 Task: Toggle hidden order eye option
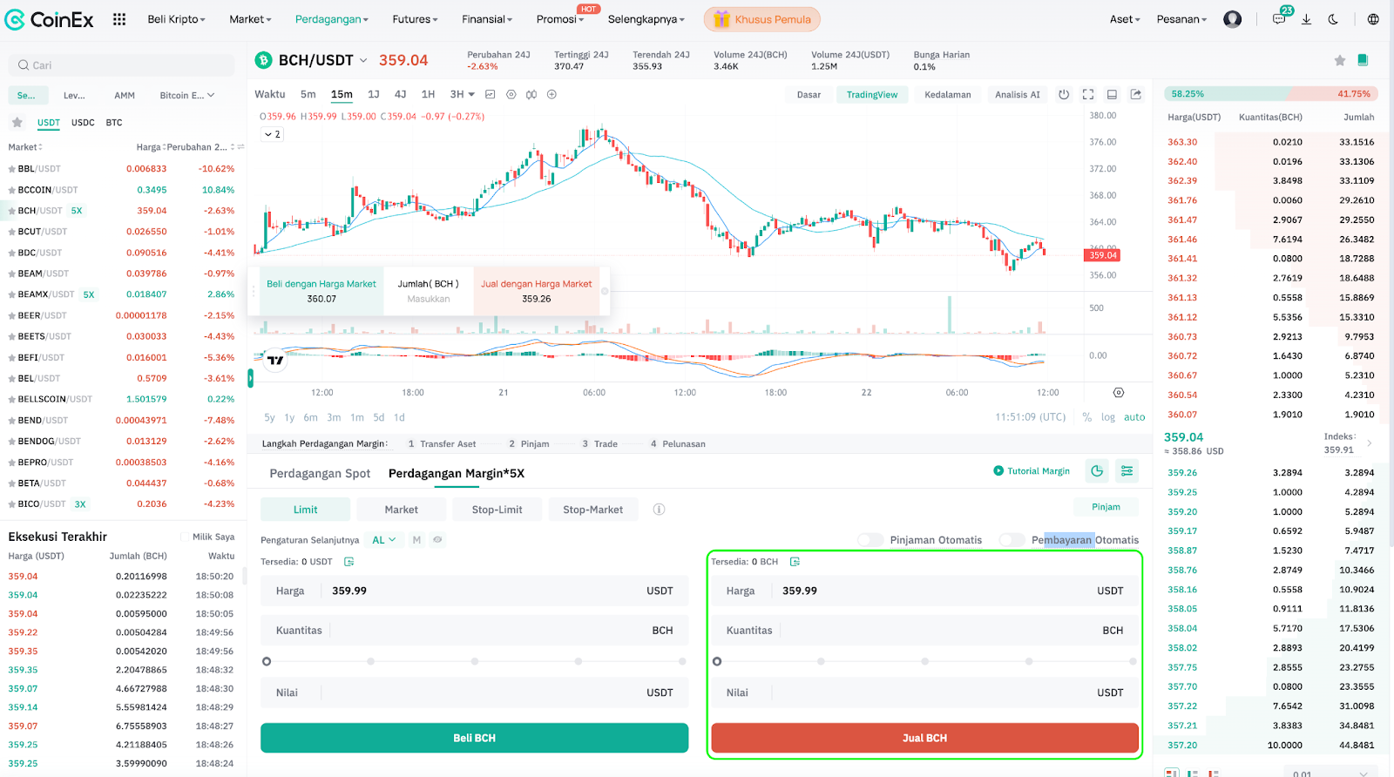(437, 540)
